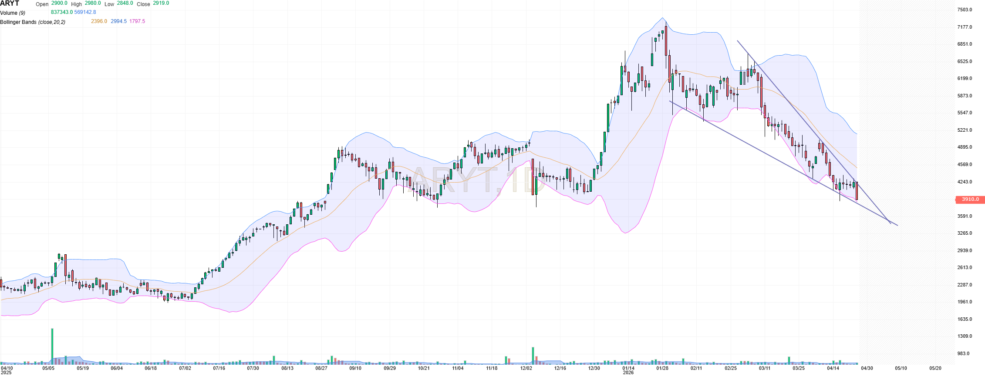Viewport: 985px width, 376px height.
Task: Click the 07/02 date on the time axis
Action: pyautogui.click(x=185, y=369)
